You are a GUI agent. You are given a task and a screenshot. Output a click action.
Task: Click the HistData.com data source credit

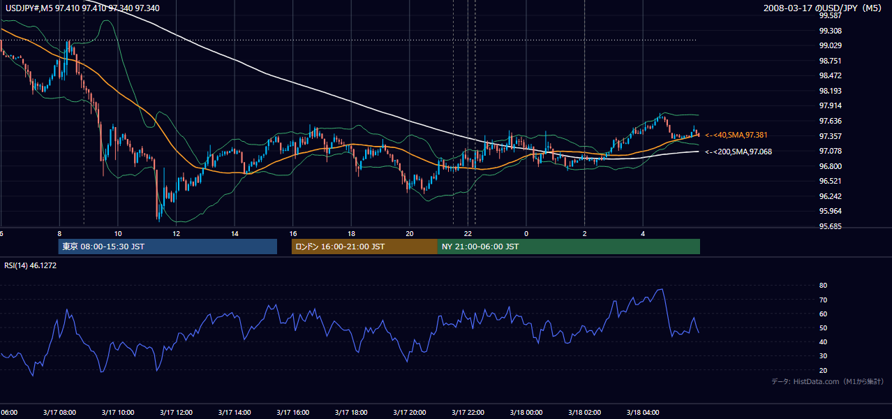[x=828, y=381]
